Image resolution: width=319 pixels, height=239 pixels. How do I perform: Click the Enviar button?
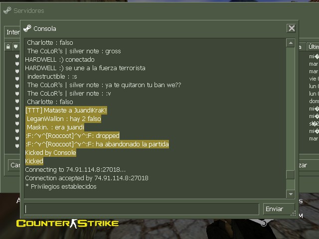pyautogui.click(x=279, y=209)
